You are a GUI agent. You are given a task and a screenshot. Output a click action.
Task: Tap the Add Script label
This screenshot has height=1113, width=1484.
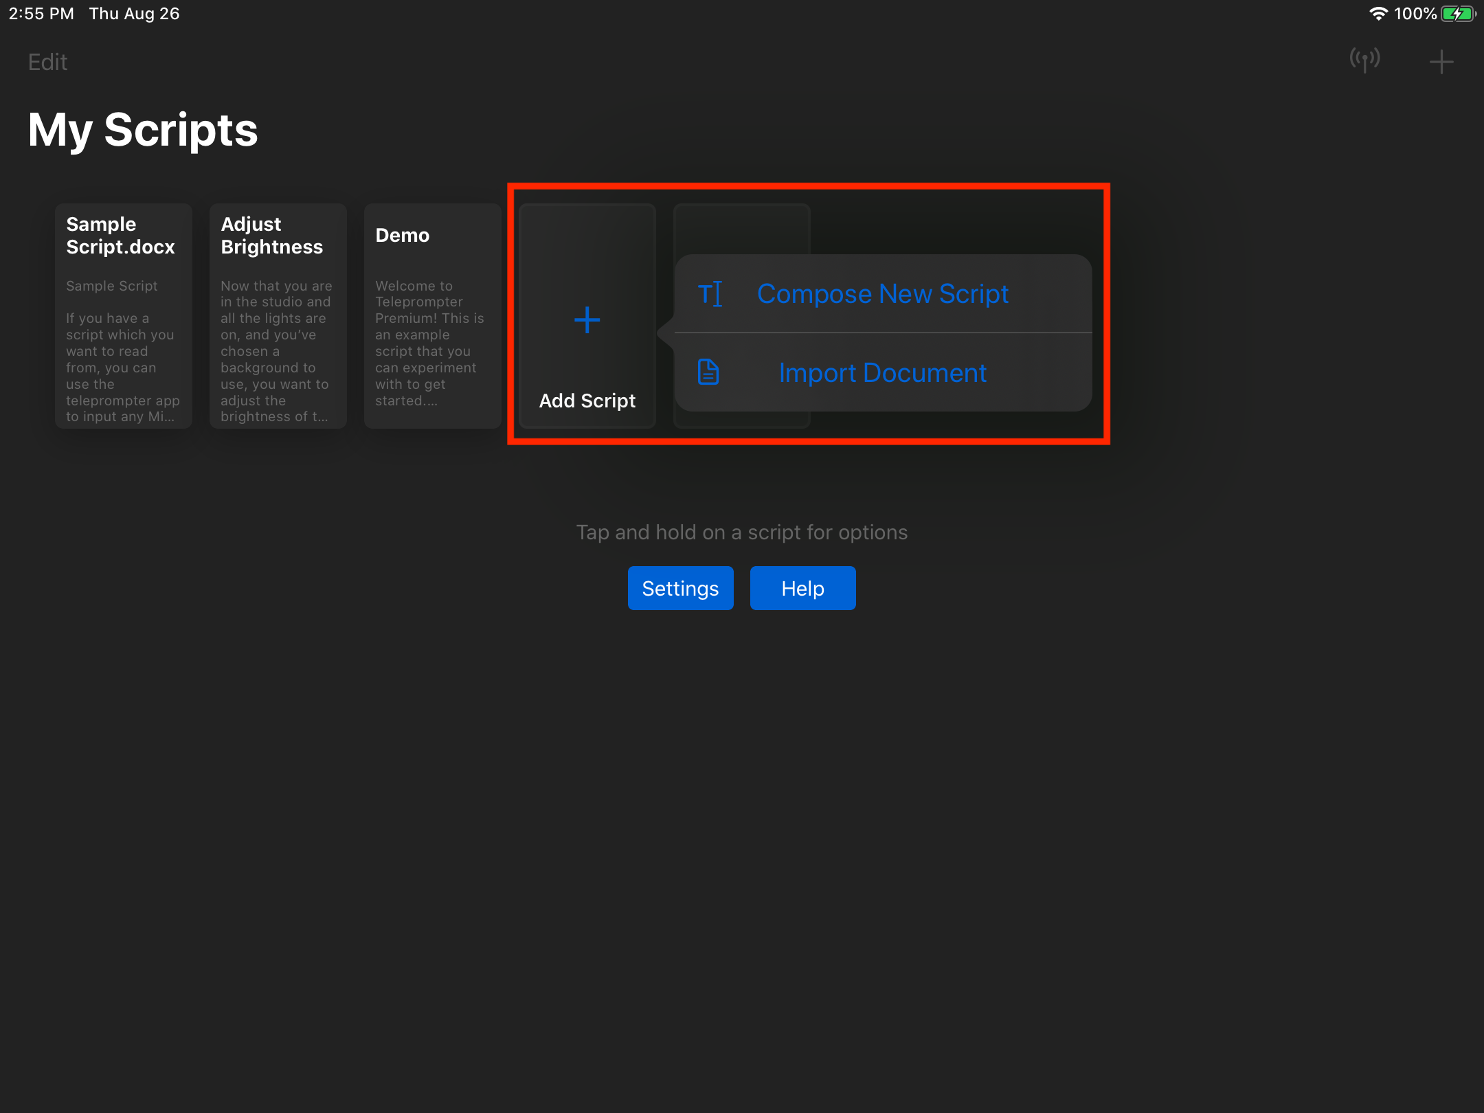(587, 401)
